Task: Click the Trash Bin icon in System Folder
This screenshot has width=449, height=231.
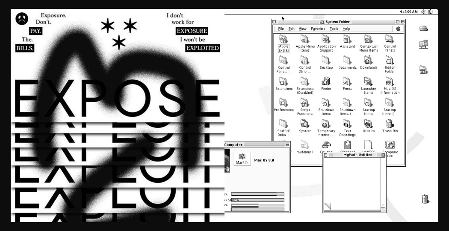Action: pos(389,123)
